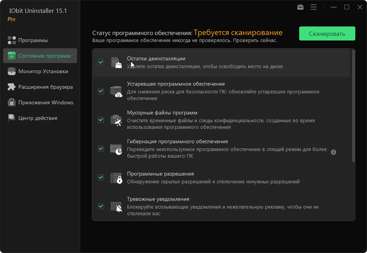Open the Программы section
Screen dimensions: 367x253
click(x=33, y=40)
